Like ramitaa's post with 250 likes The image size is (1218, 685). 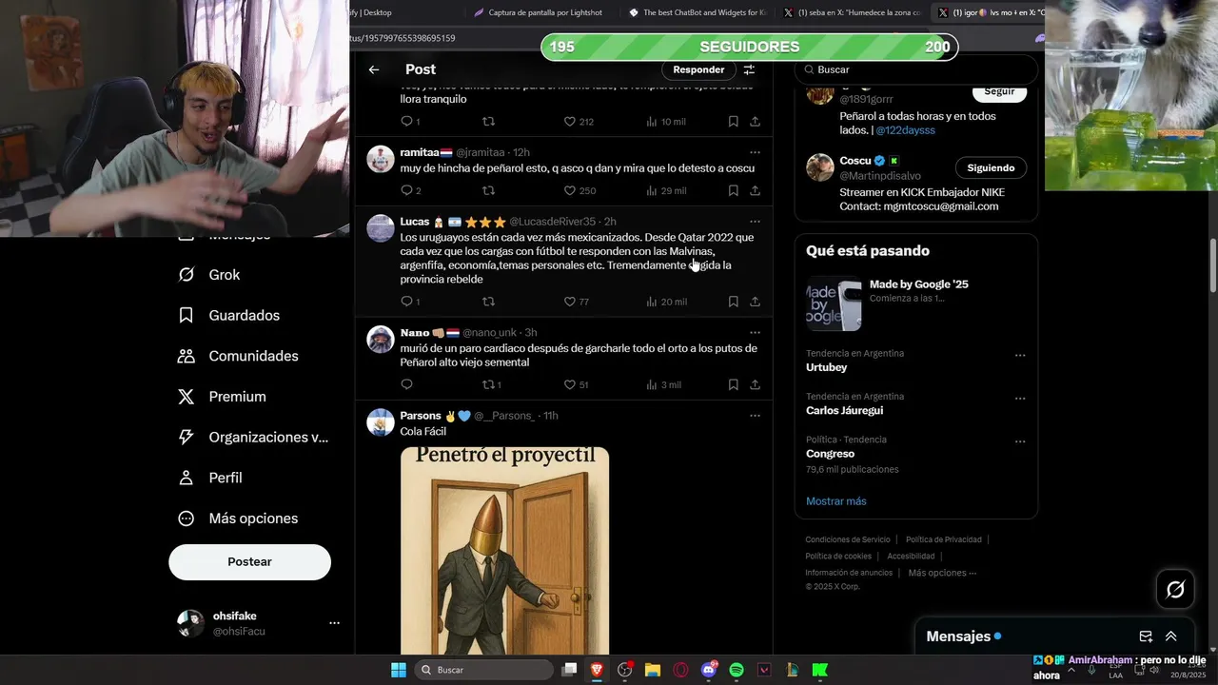(x=580, y=190)
